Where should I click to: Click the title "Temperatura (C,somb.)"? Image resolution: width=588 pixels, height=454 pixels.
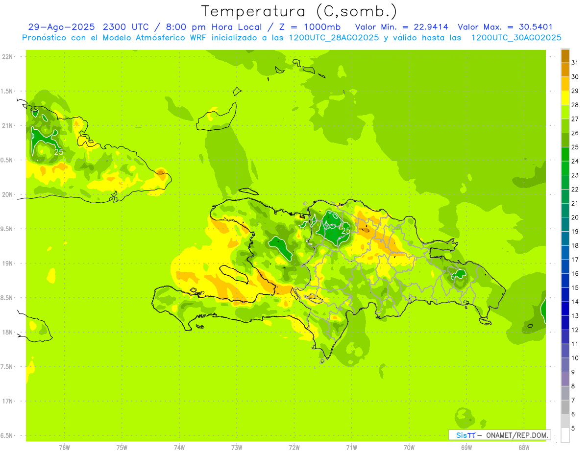(299, 12)
